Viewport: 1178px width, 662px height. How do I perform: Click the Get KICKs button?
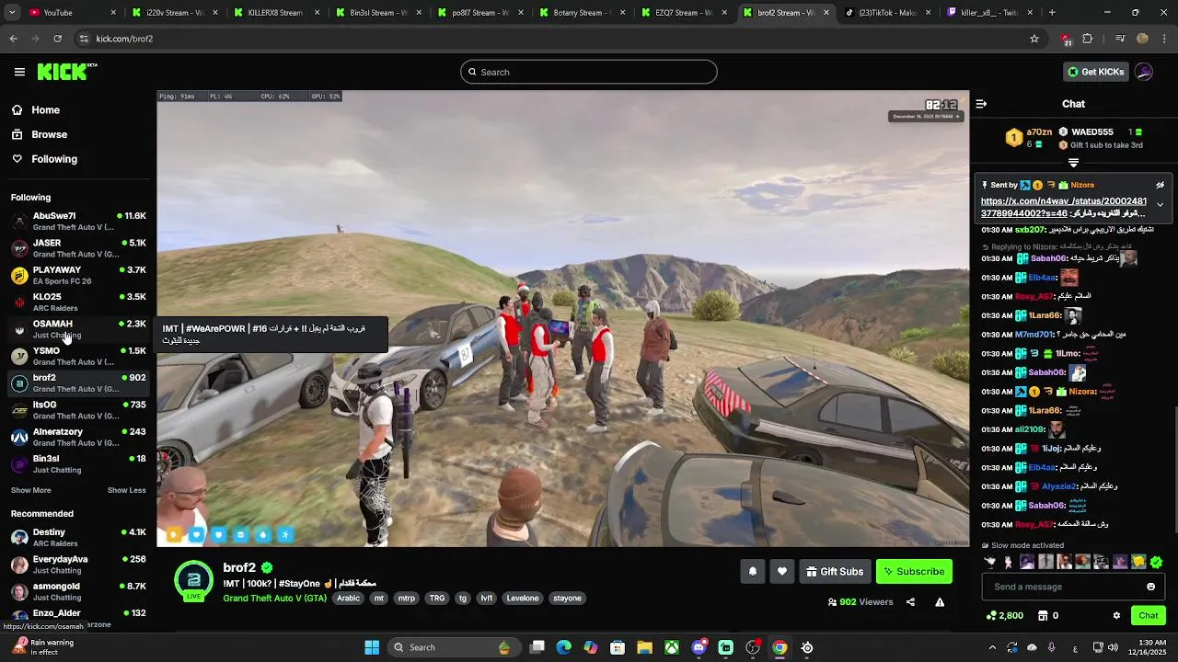(x=1095, y=72)
